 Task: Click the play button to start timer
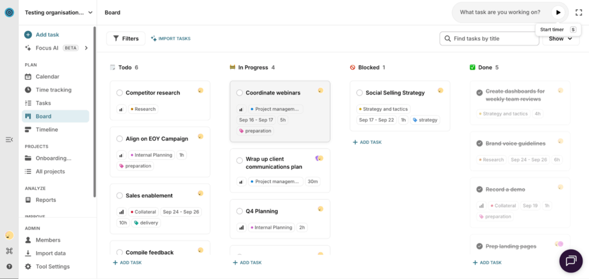(x=558, y=12)
